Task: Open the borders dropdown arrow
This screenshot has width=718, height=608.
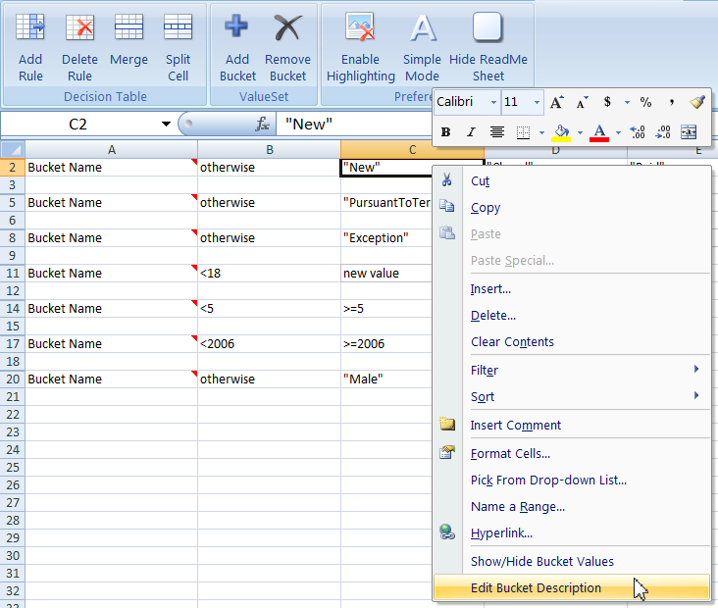Action: (x=541, y=132)
